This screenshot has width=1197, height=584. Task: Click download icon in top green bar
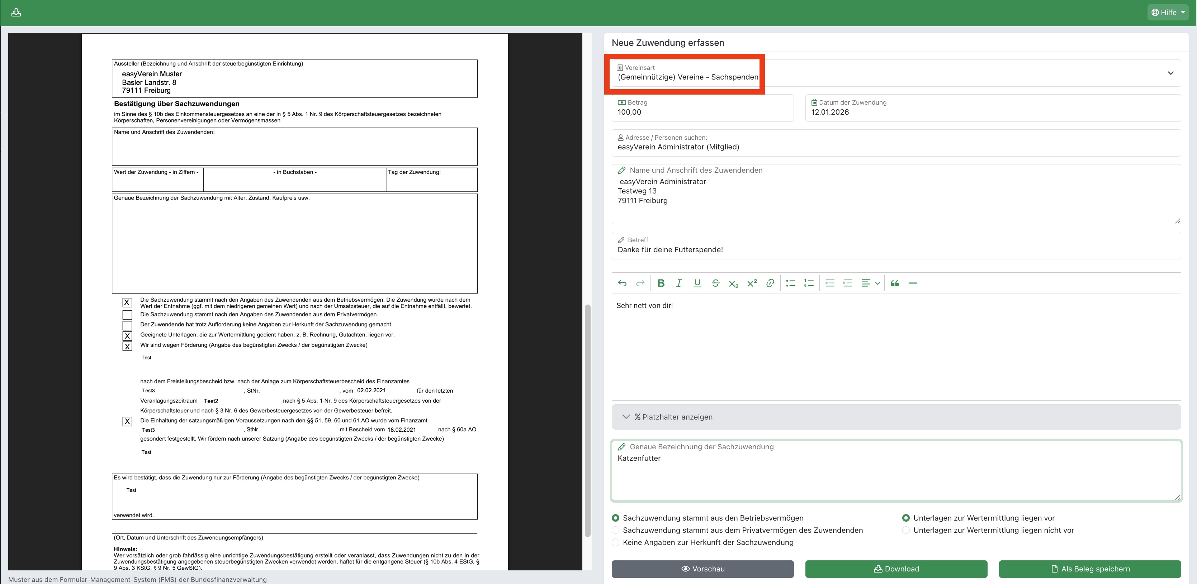coord(16,13)
